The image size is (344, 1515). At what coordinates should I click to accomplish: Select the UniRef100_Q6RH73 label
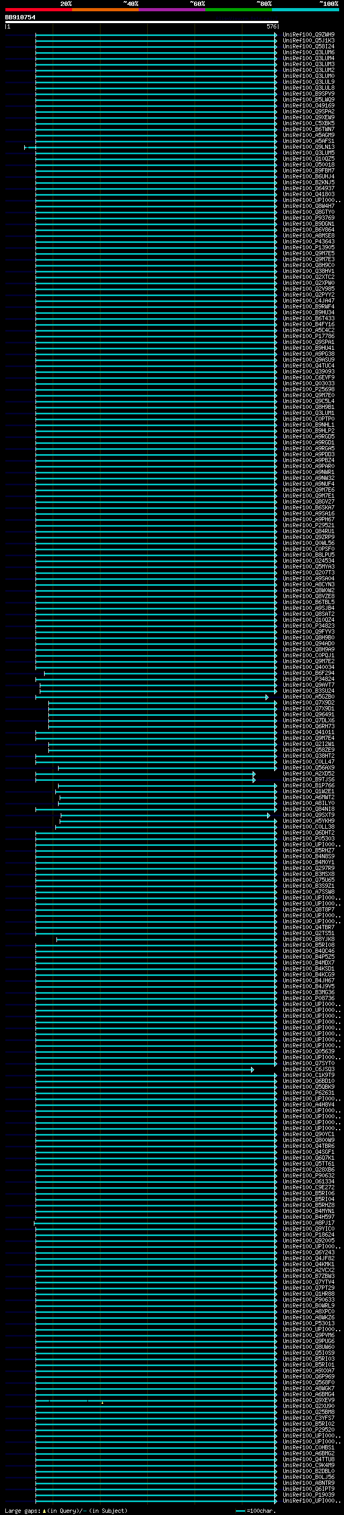(x=308, y=727)
